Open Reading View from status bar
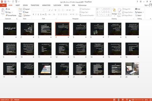 [x=123, y=100]
